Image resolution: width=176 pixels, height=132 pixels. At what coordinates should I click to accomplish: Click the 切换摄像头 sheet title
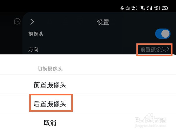(50, 69)
